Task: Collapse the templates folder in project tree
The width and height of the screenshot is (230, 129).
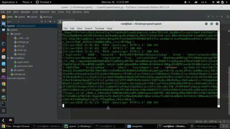Action: (8, 58)
